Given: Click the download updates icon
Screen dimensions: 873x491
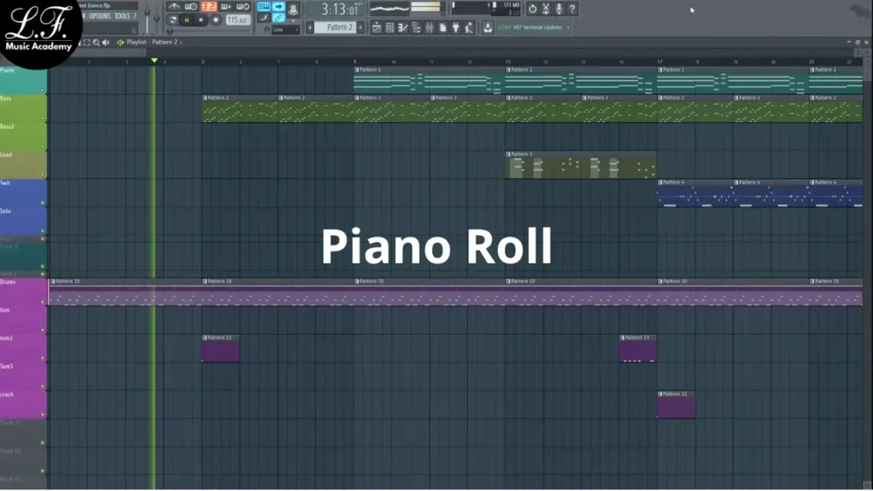Looking at the screenshot, I should [488, 27].
